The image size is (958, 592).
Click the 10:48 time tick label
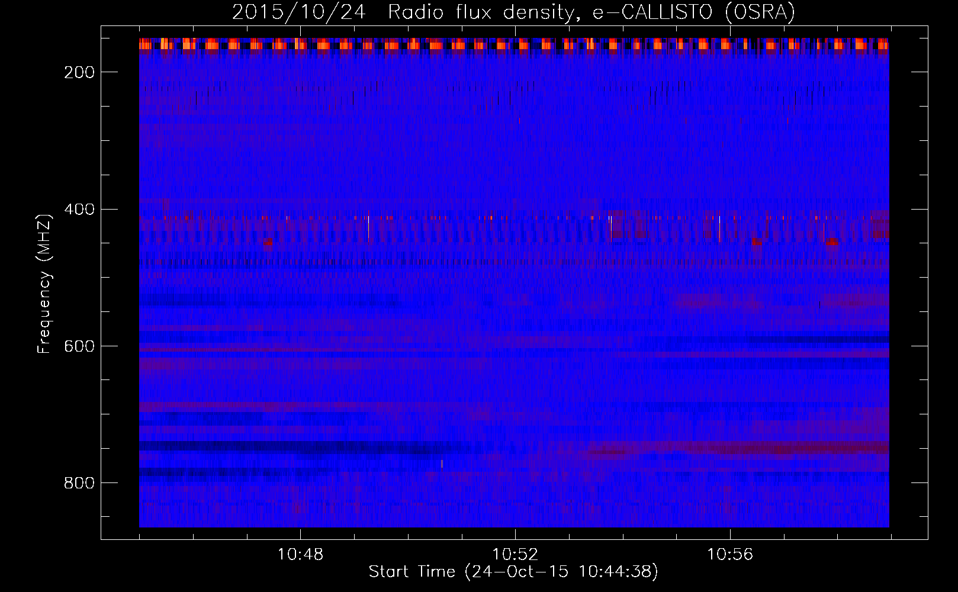point(301,554)
